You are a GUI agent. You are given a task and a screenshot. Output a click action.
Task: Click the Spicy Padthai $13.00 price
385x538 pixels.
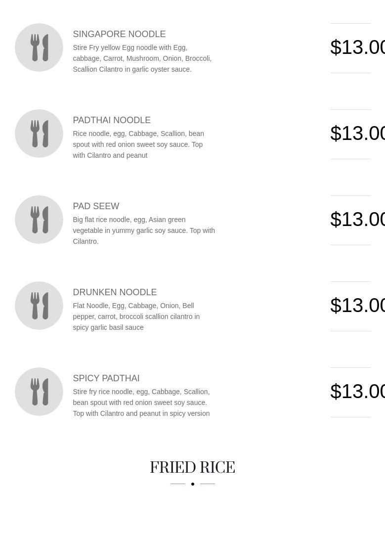pos(358,392)
